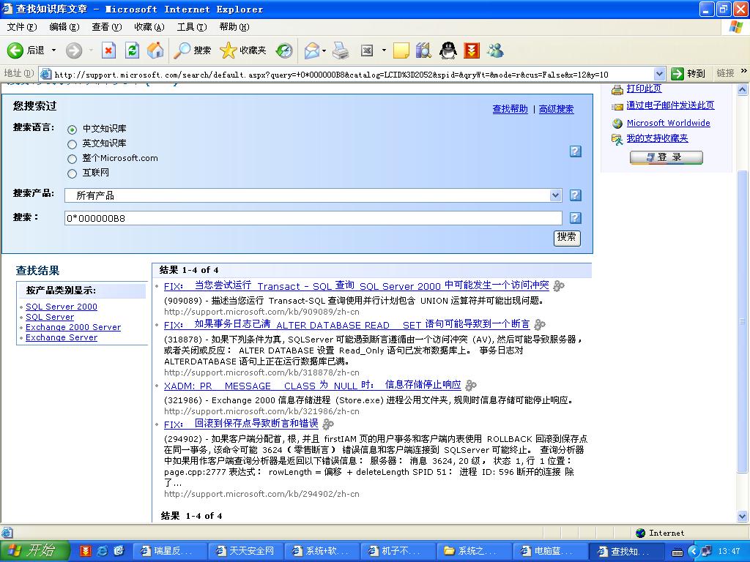Open the 高级搜索 link

tap(556, 109)
